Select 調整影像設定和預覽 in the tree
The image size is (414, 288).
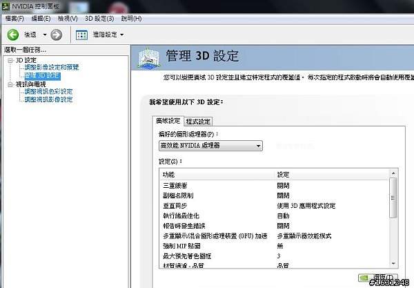pos(52,67)
